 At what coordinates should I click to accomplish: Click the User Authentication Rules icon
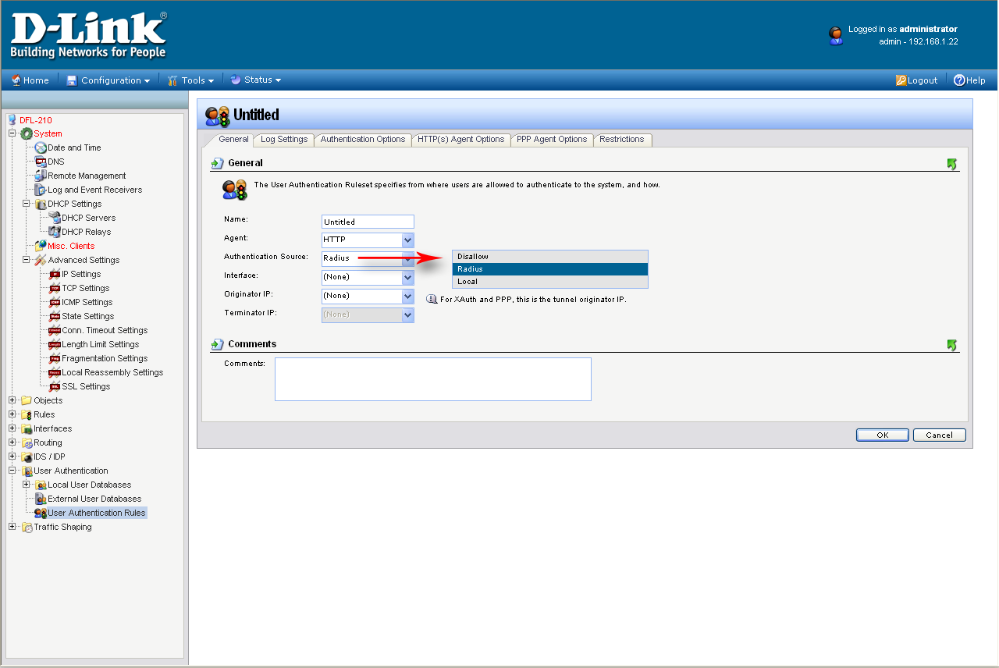[41, 513]
